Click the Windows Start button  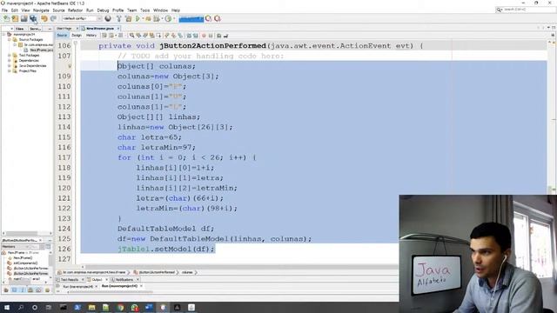(6, 307)
